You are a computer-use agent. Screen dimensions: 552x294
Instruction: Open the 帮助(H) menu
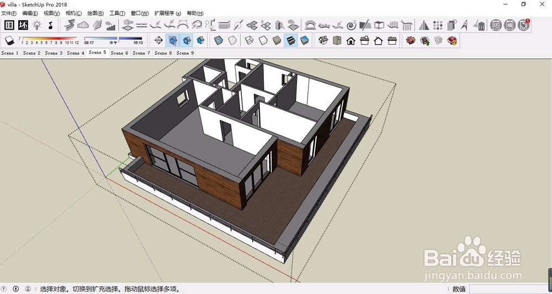195,13
